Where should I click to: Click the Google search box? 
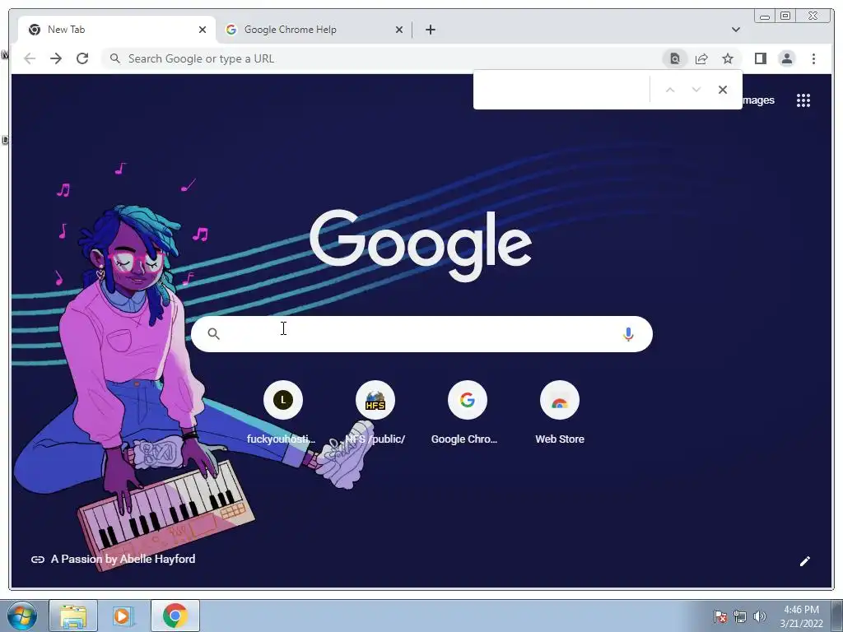tap(421, 334)
